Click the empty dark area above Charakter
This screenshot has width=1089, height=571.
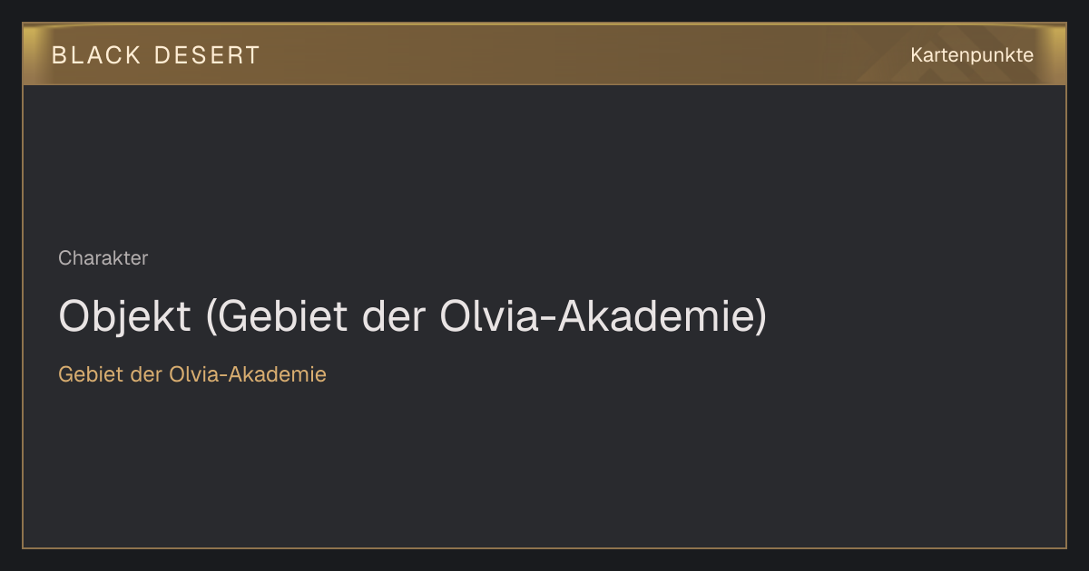(x=544, y=163)
